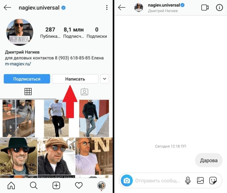Click the Написать message button

point(75,79)
